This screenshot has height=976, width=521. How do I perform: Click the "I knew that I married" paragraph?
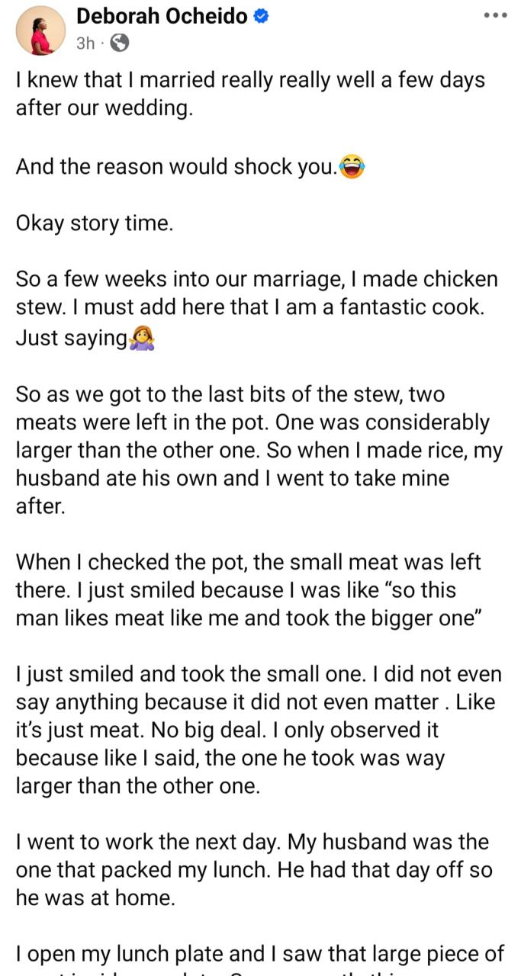click(250, 94)
